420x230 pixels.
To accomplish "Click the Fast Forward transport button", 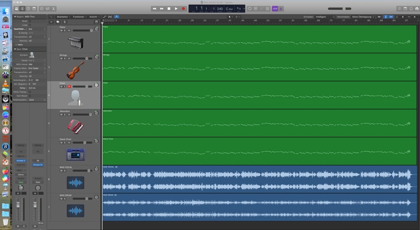I will 162,8.
